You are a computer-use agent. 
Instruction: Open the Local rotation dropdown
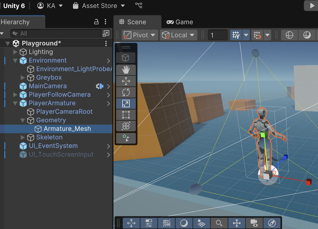pyautogui.click(x=178, y=35)
